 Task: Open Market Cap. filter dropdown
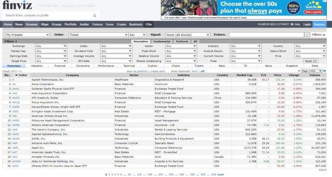click(51, 51)
